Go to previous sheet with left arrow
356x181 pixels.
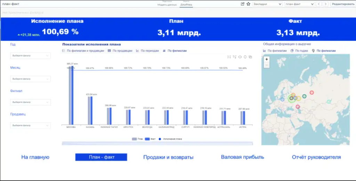click(319, 4)
